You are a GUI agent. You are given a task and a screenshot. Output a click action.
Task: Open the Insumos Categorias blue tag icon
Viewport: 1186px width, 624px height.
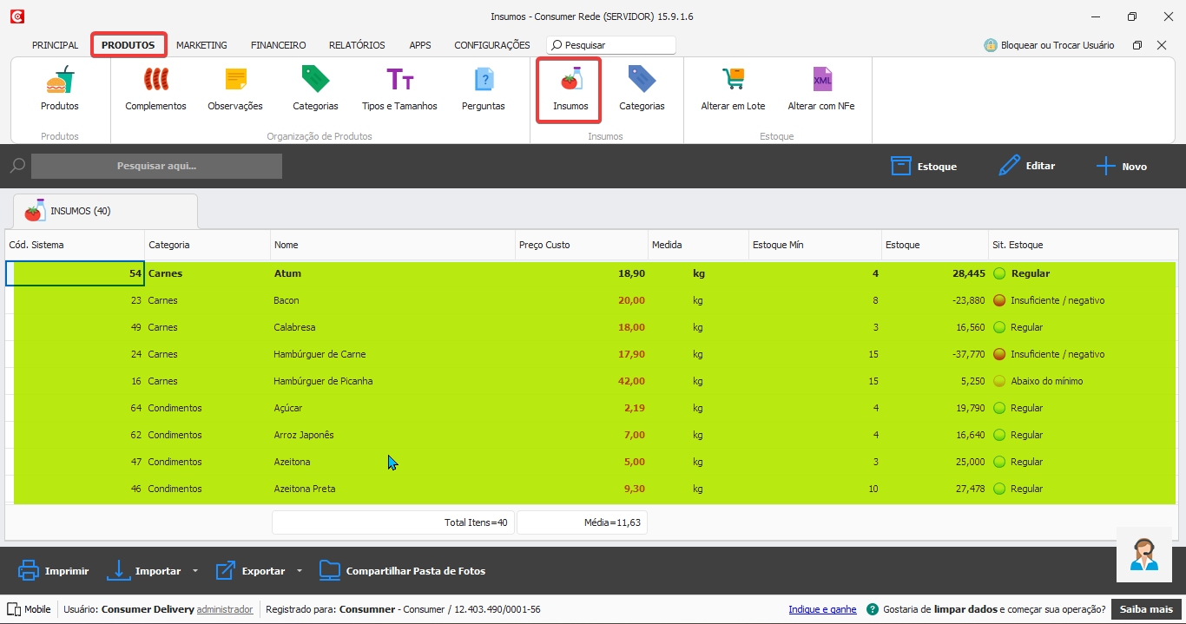coord(642,82)
